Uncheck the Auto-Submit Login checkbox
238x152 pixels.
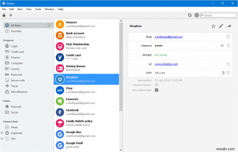point(156,90)
